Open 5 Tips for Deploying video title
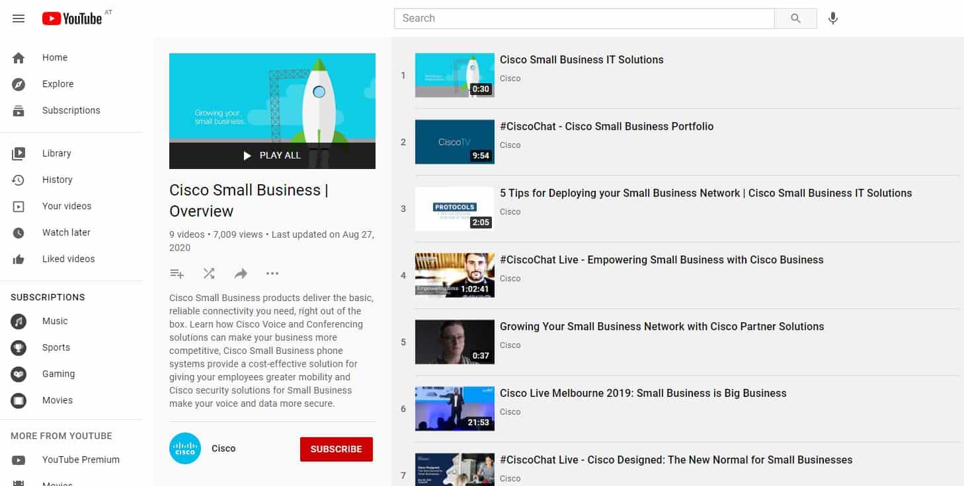This screenshot has width=964, height=486. (x=705, y=193)
